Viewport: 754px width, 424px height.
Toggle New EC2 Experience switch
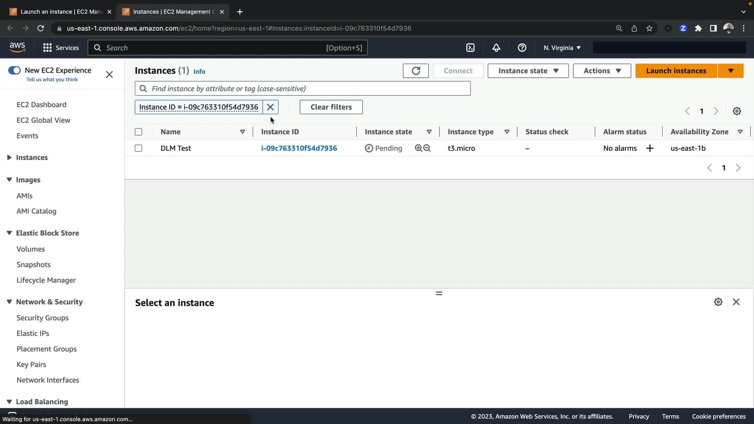pos(15,70)
